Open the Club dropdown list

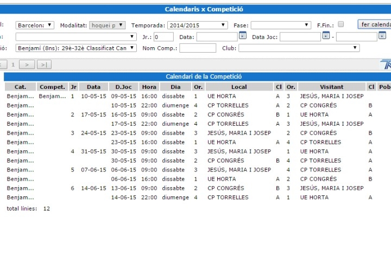pos(299,48)
